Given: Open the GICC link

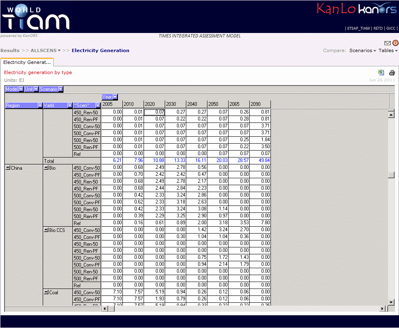Looking at the screenshot, I should coord(391,28).
